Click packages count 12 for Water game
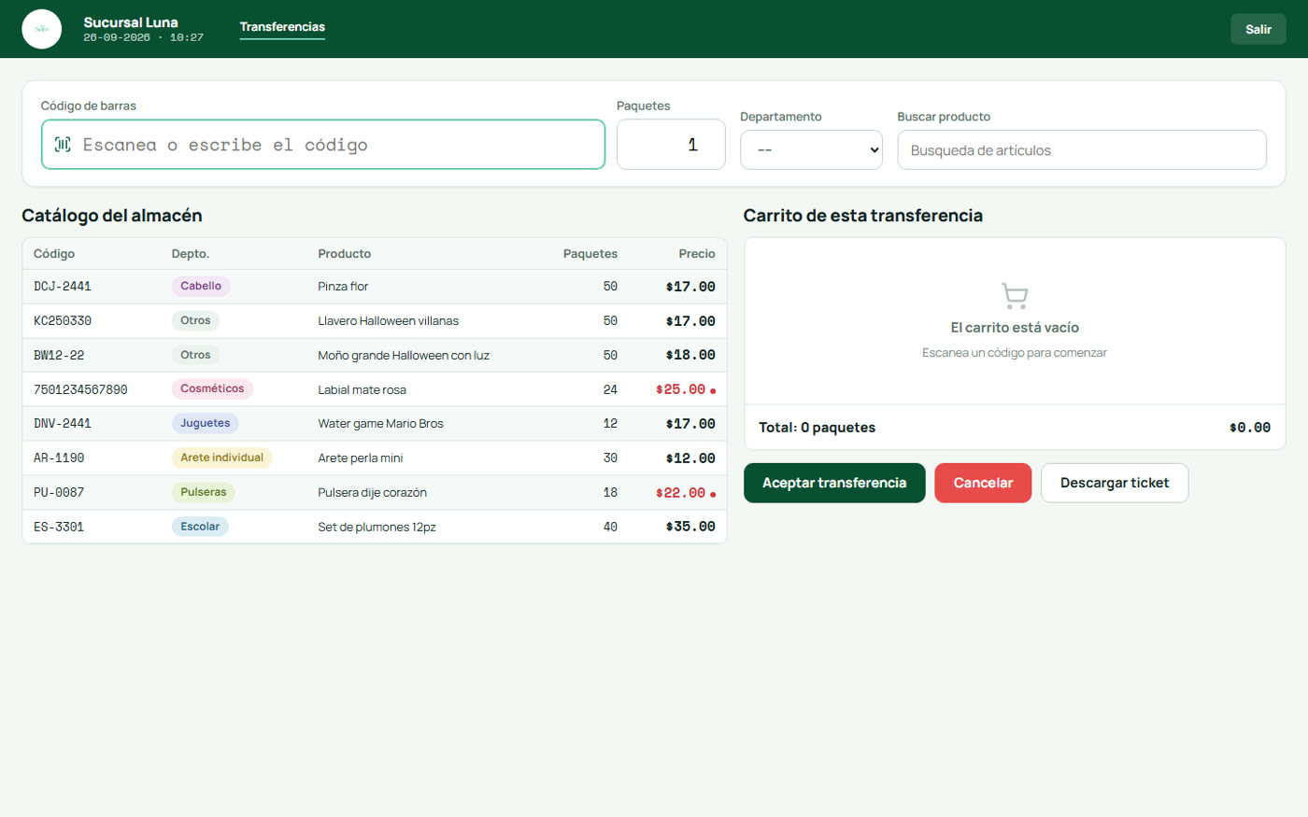The image size is (1308, 817). [610, 424]
